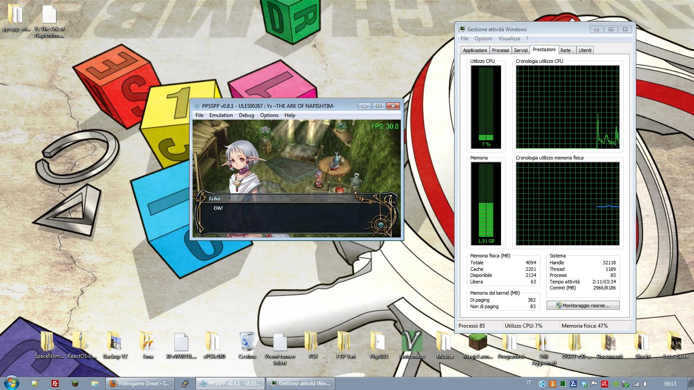Click Monitoraggio risorse button
Viewport: 694px width, 390px height.
coord(583,305)
